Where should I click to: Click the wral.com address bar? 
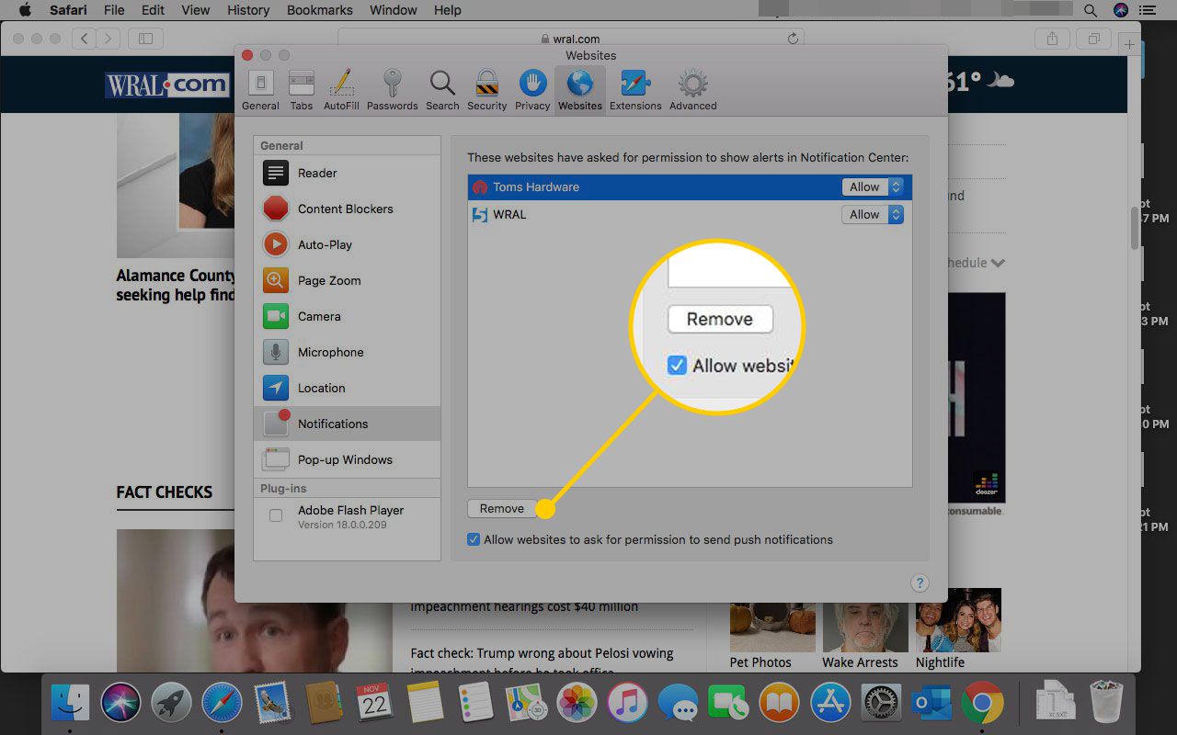click(570, 39)
